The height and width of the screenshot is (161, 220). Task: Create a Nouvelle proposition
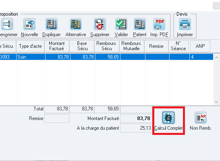(x=29, y=24)
